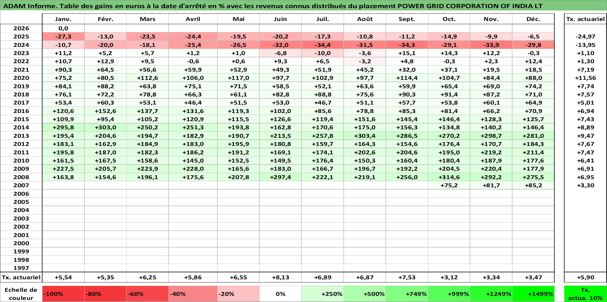Viewport: 607px width, 302px height.
Task: Select the -60% red legend swatch
Action: (148, 294)
